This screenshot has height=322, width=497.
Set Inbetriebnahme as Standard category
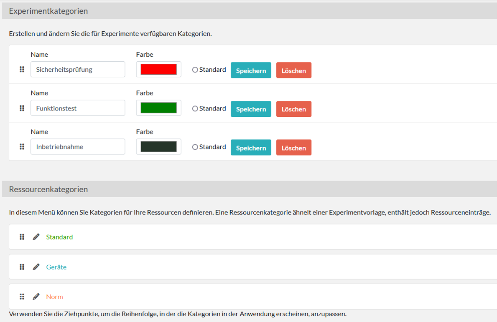[x=195, y=147]
